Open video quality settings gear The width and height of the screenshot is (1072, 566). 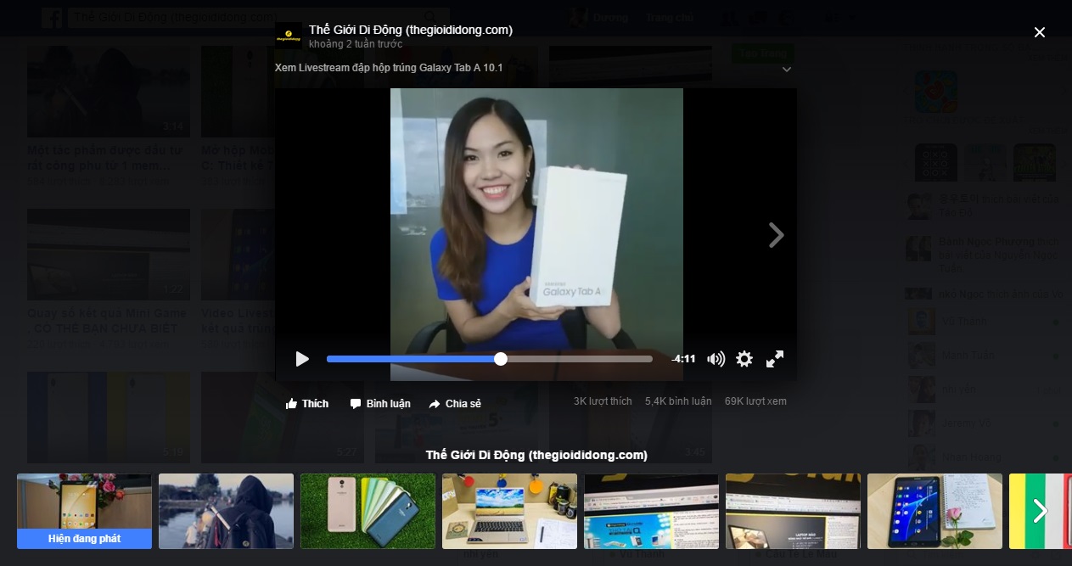(744, 359)
